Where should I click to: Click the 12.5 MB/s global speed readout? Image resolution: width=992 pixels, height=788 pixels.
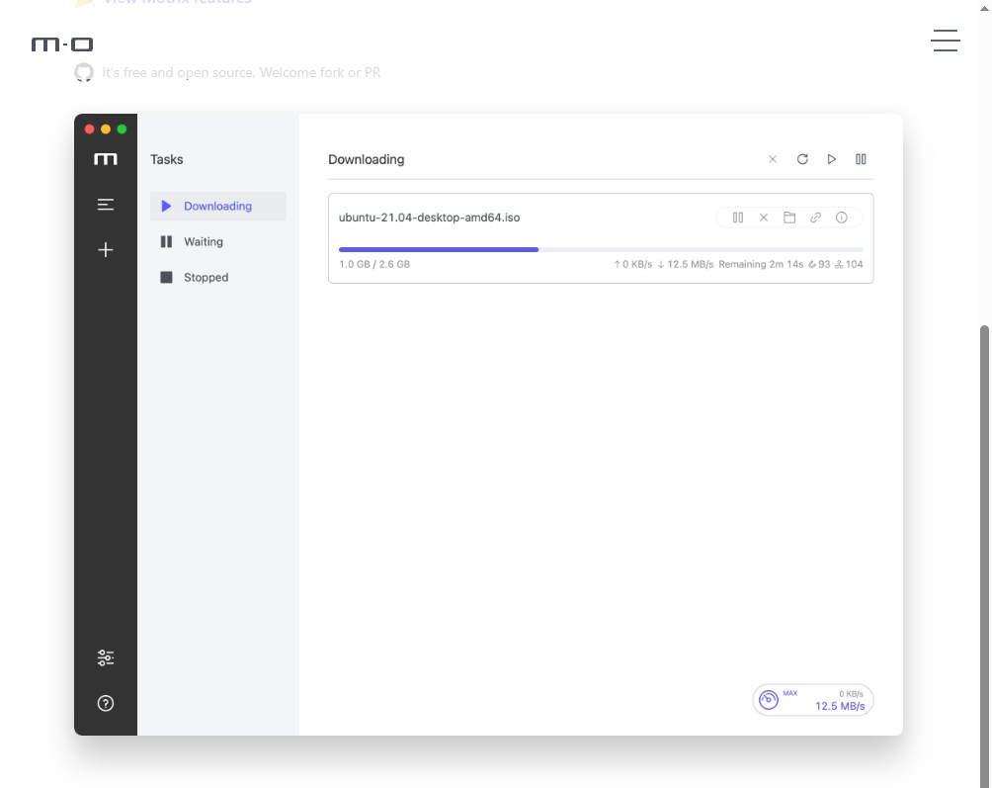840,706
